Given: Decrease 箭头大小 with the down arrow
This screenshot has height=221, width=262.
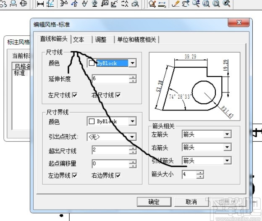Looking at the screenshot, I should pyautogui.click(x=200, y=176).
